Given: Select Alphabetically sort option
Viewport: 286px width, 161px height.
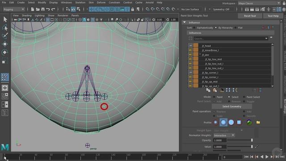Looking at the screenshot, I should click(x=194, y=28).
